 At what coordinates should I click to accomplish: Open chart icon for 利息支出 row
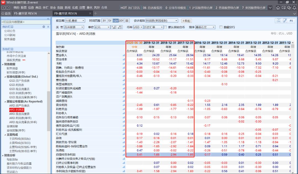[124, 109]
